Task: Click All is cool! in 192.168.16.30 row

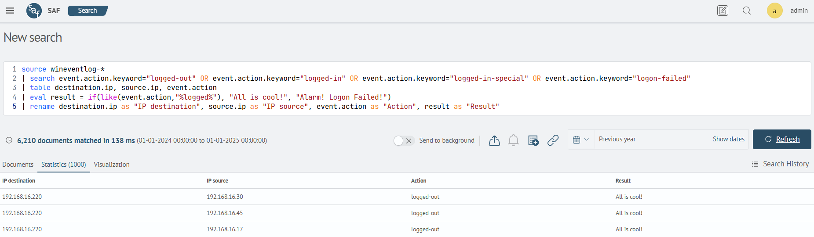Action: 629,197
